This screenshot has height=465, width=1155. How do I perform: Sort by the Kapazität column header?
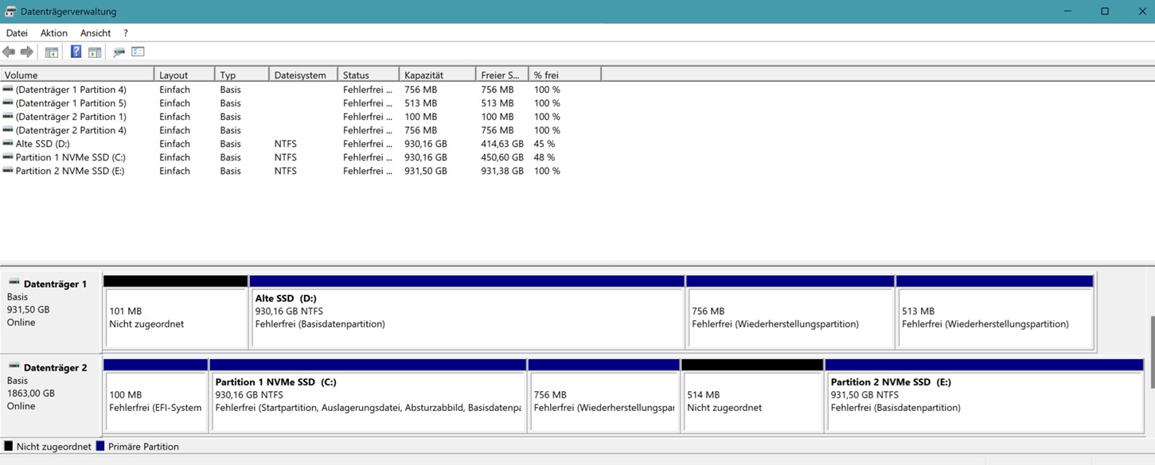[x=437, y=75]
